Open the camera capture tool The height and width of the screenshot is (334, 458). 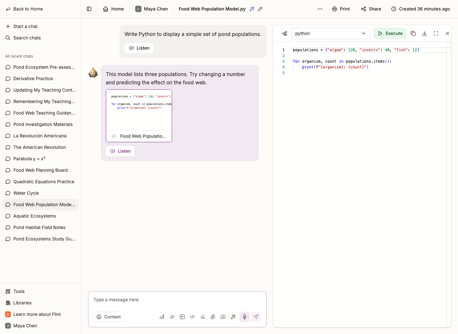[223, 317]
